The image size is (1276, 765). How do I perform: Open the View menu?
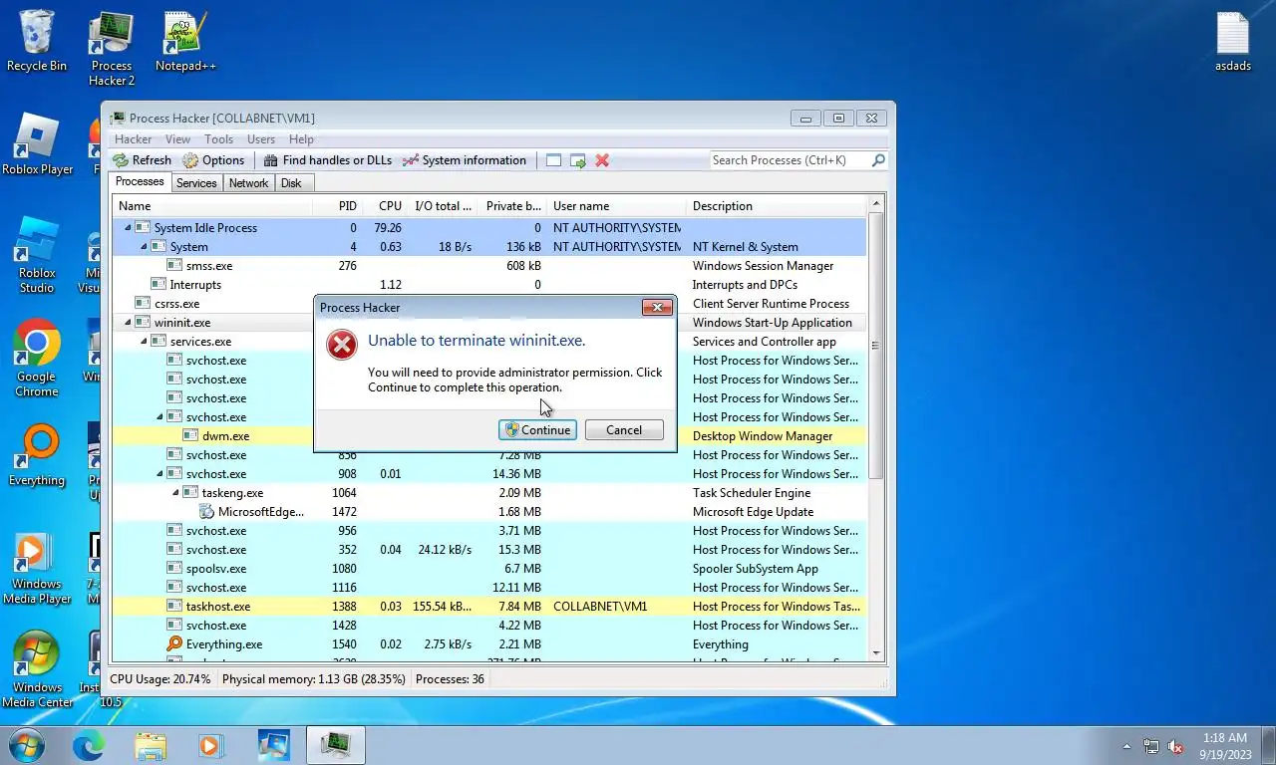pos(177,139)
